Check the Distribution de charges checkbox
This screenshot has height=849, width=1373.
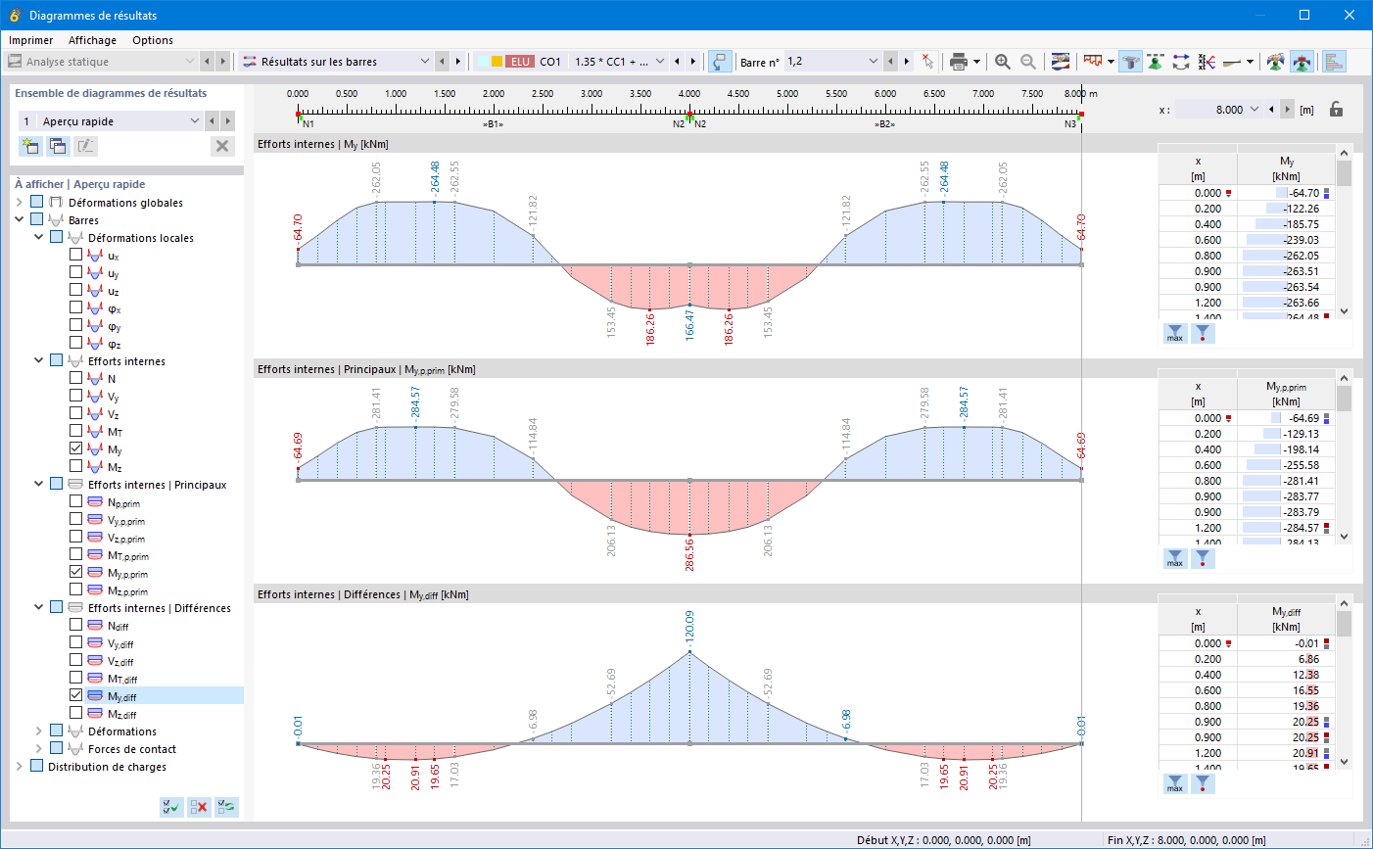[37, 766]
